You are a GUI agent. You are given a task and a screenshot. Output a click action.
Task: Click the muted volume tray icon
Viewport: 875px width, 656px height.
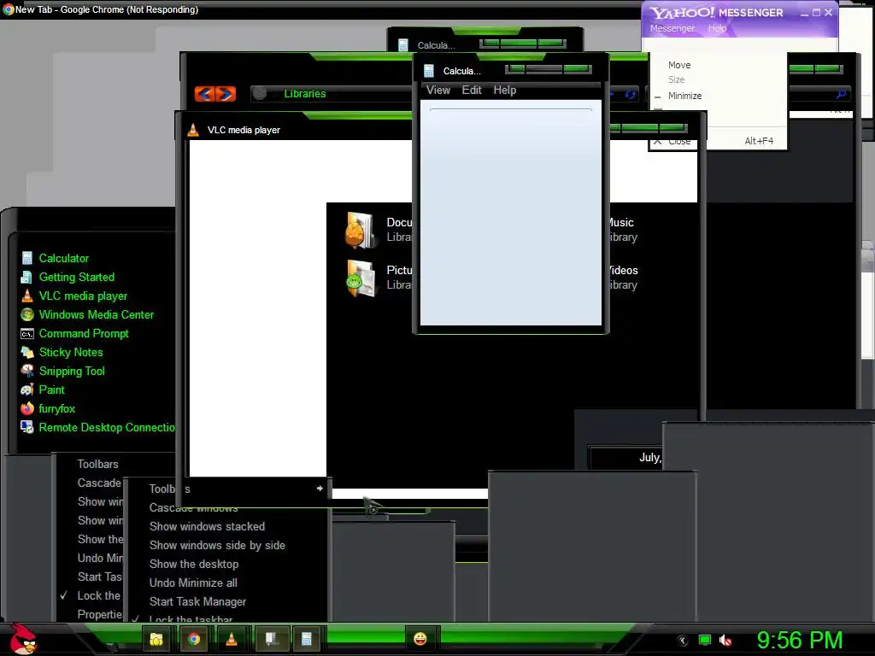point(725,641)
